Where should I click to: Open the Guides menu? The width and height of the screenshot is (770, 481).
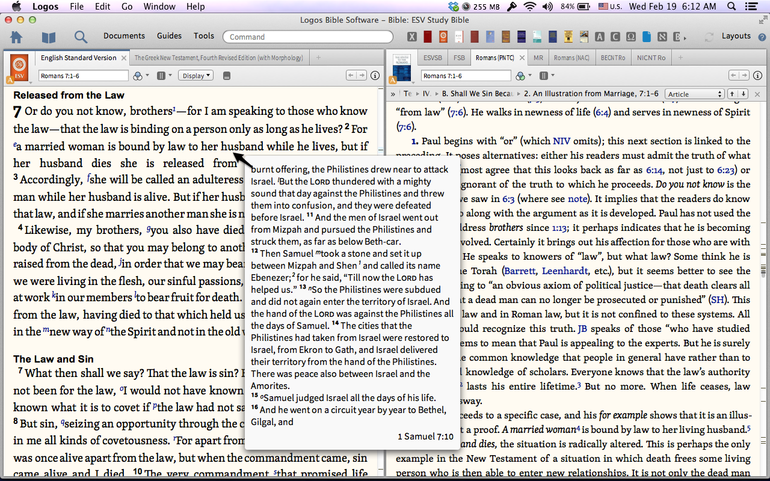[x=169, y=36]
